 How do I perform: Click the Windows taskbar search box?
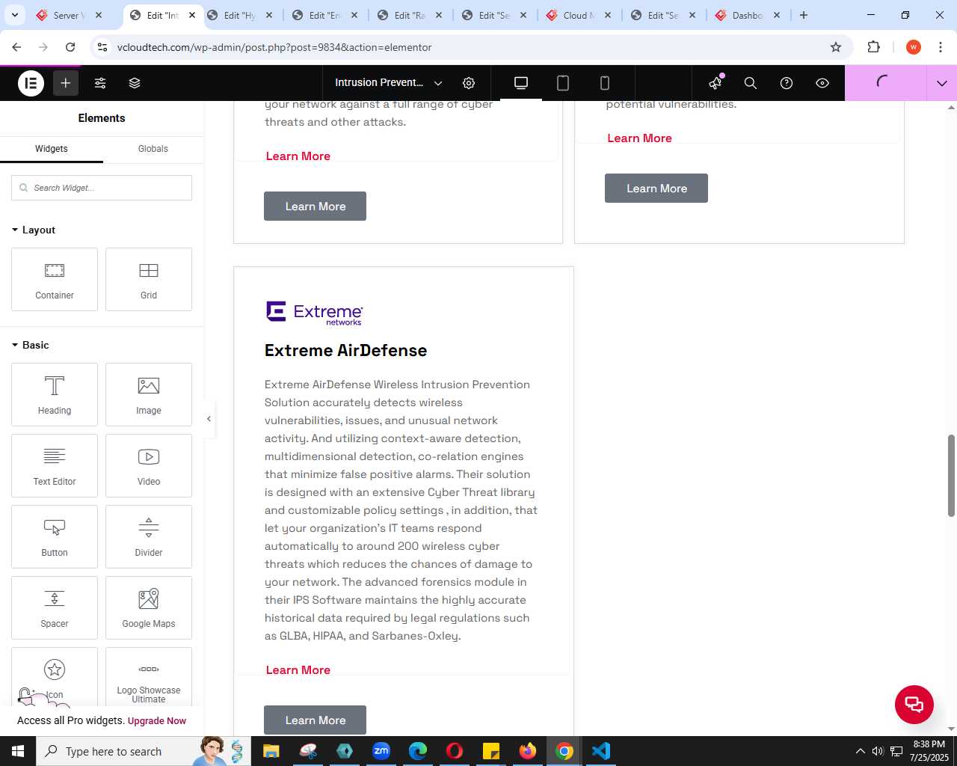(142, 751)
